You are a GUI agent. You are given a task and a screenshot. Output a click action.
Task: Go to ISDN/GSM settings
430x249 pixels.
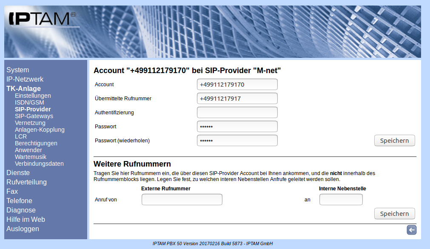point(29,102)
